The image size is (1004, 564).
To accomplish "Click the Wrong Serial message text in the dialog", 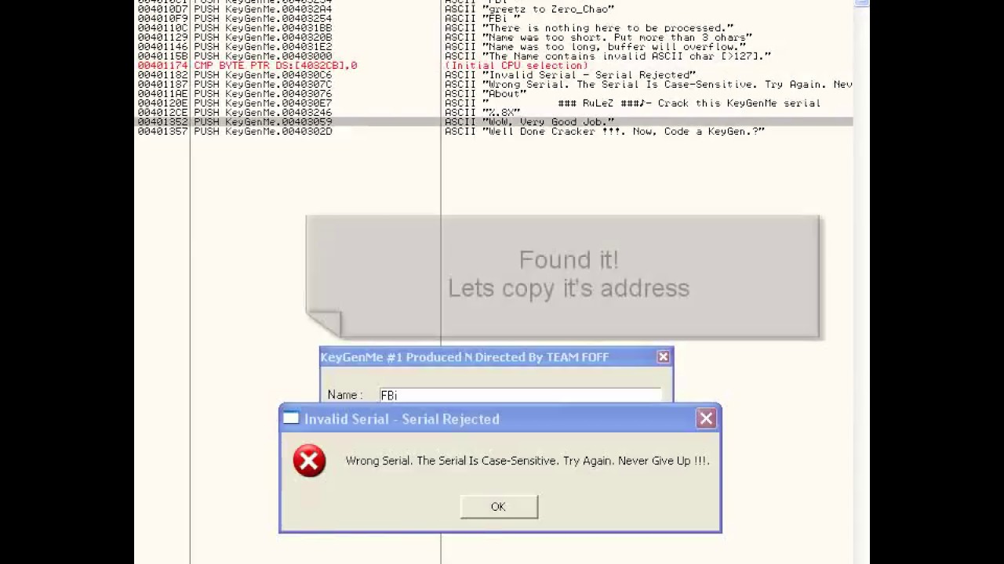I will tap(527, 461).
